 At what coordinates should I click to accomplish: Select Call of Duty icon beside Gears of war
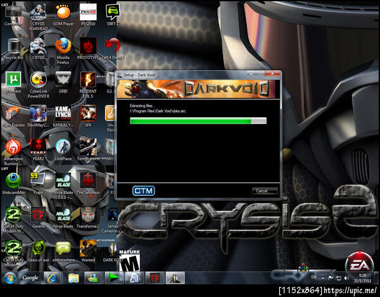pos(13,254)
